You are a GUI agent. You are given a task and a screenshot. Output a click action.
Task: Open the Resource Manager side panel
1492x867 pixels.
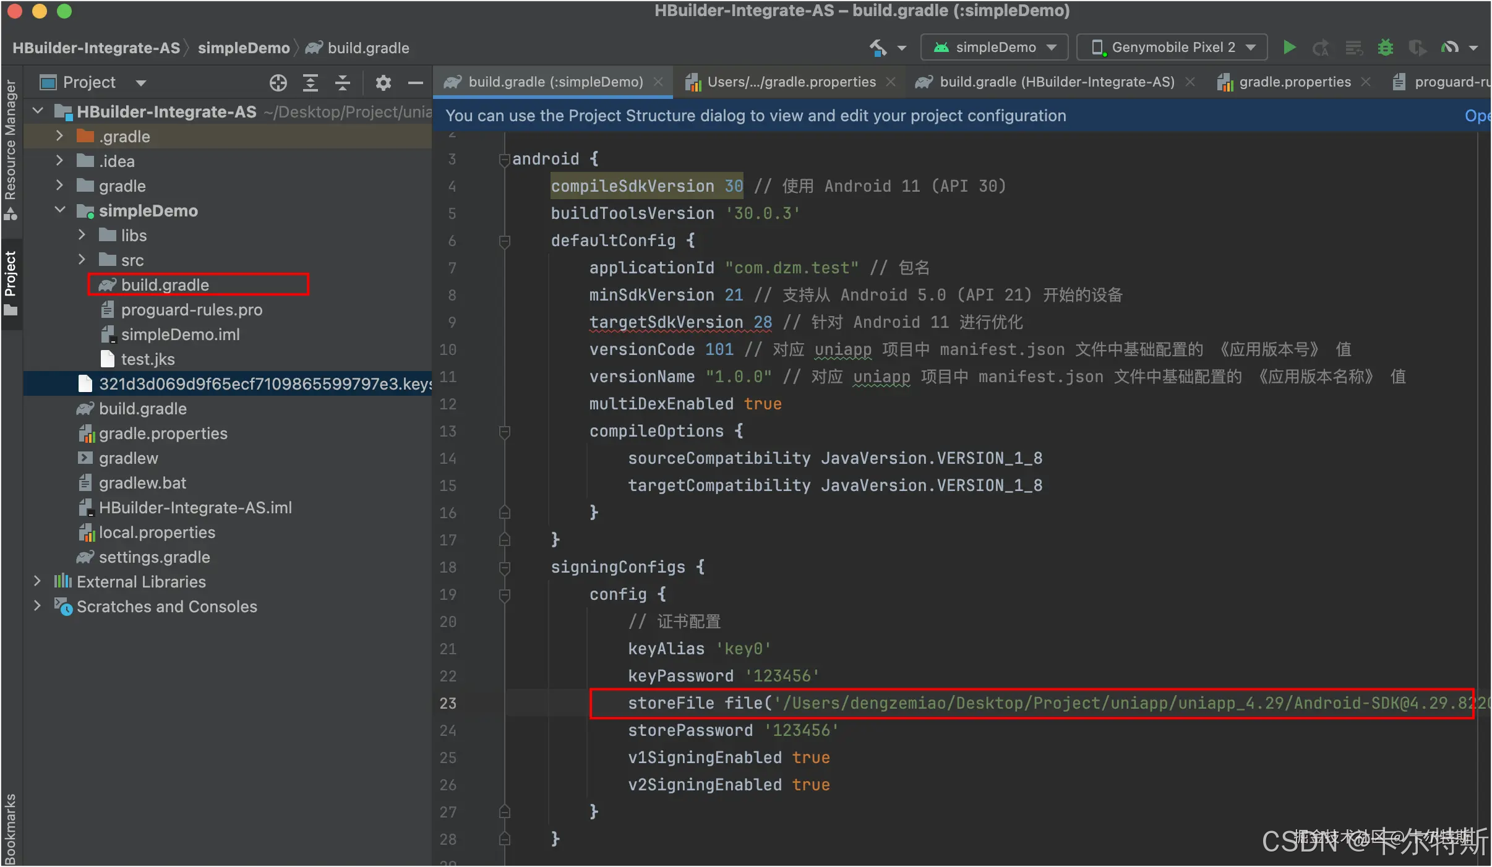tap(11, 148)
